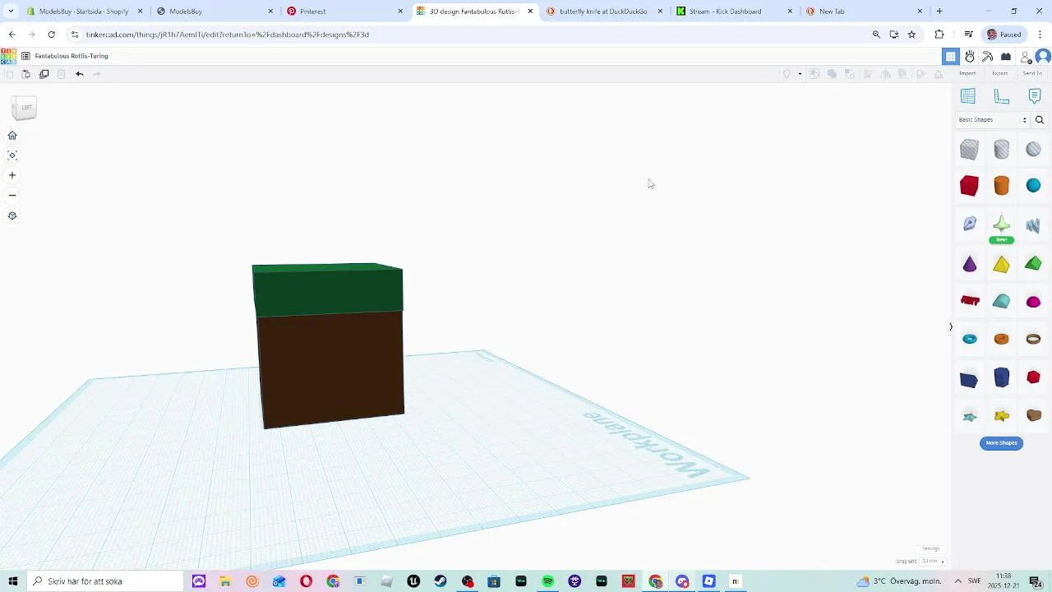Pick the striped Sphere hole shape
Screen dimensions: 1052x592
coord(1033,150)
